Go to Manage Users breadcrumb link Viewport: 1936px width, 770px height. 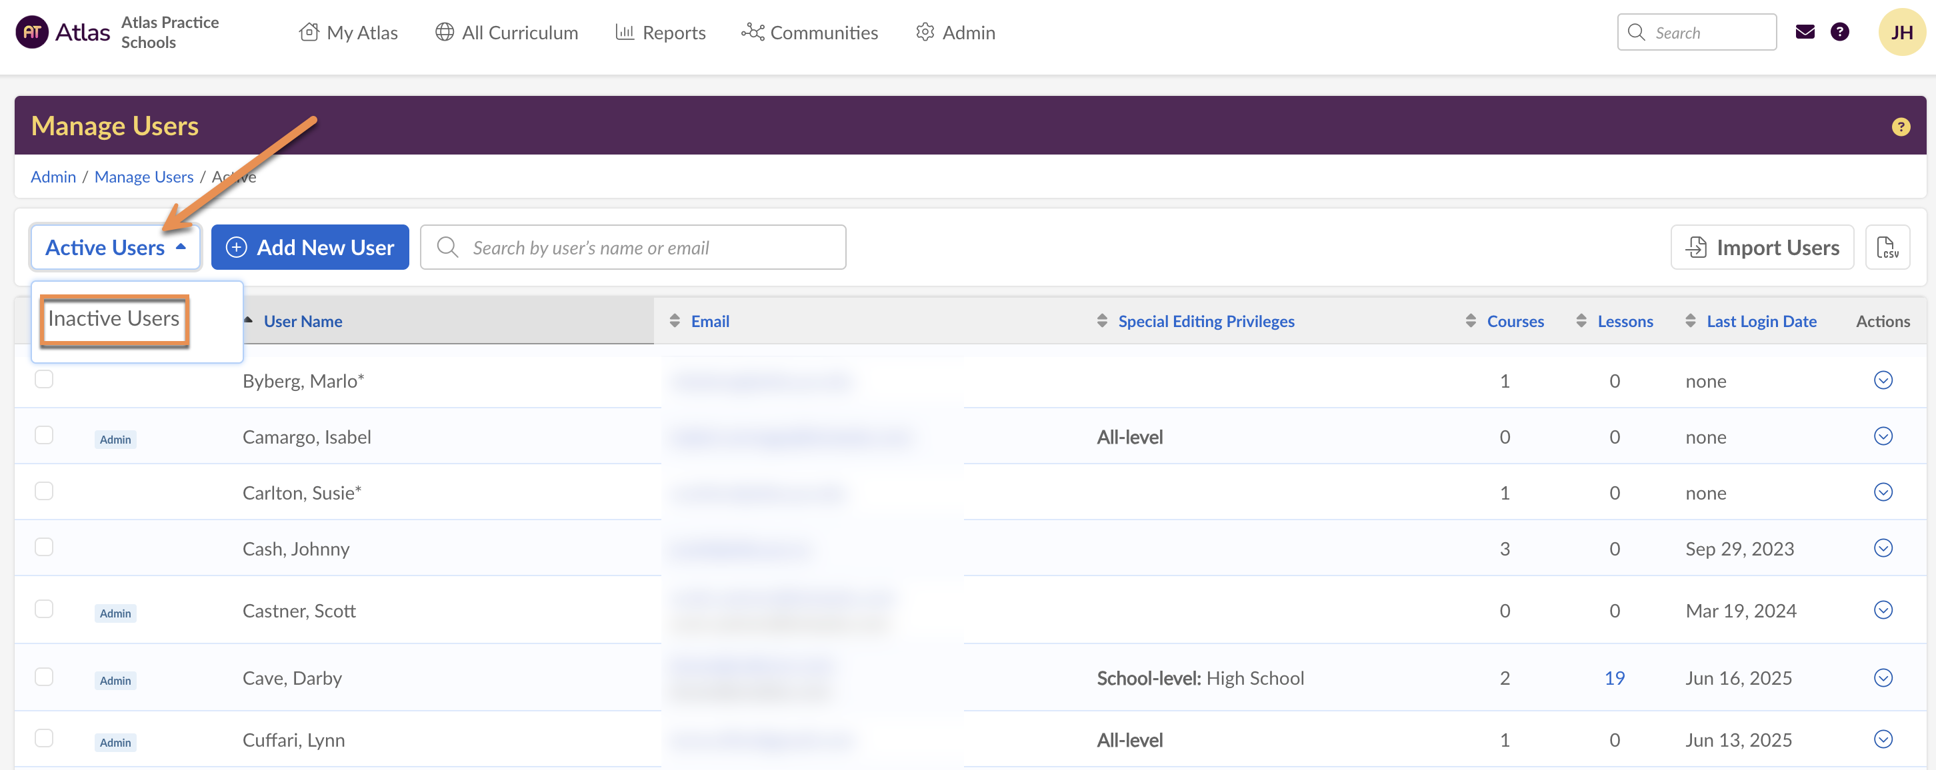pos(144,177)
